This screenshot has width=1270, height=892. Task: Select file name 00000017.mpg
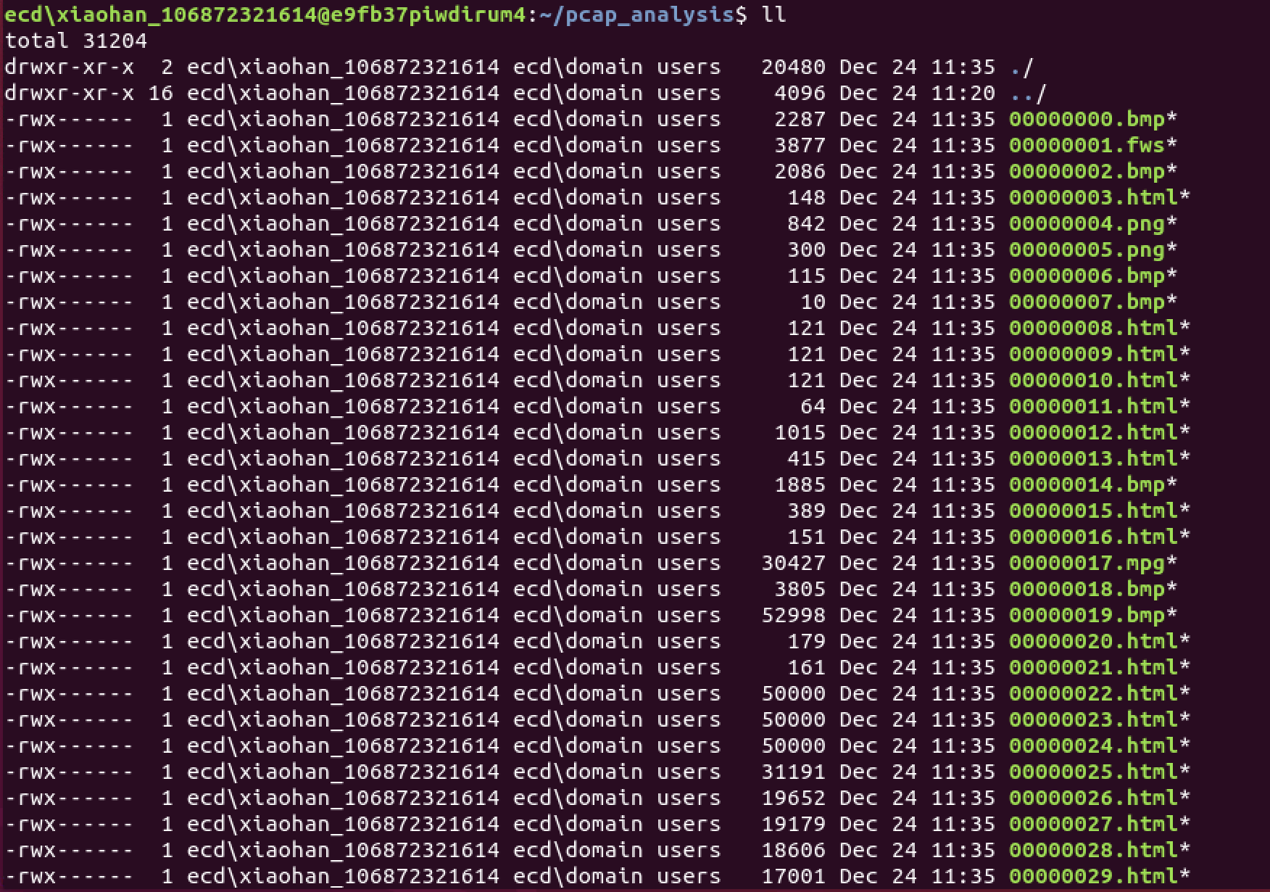tap(1087, 563)
